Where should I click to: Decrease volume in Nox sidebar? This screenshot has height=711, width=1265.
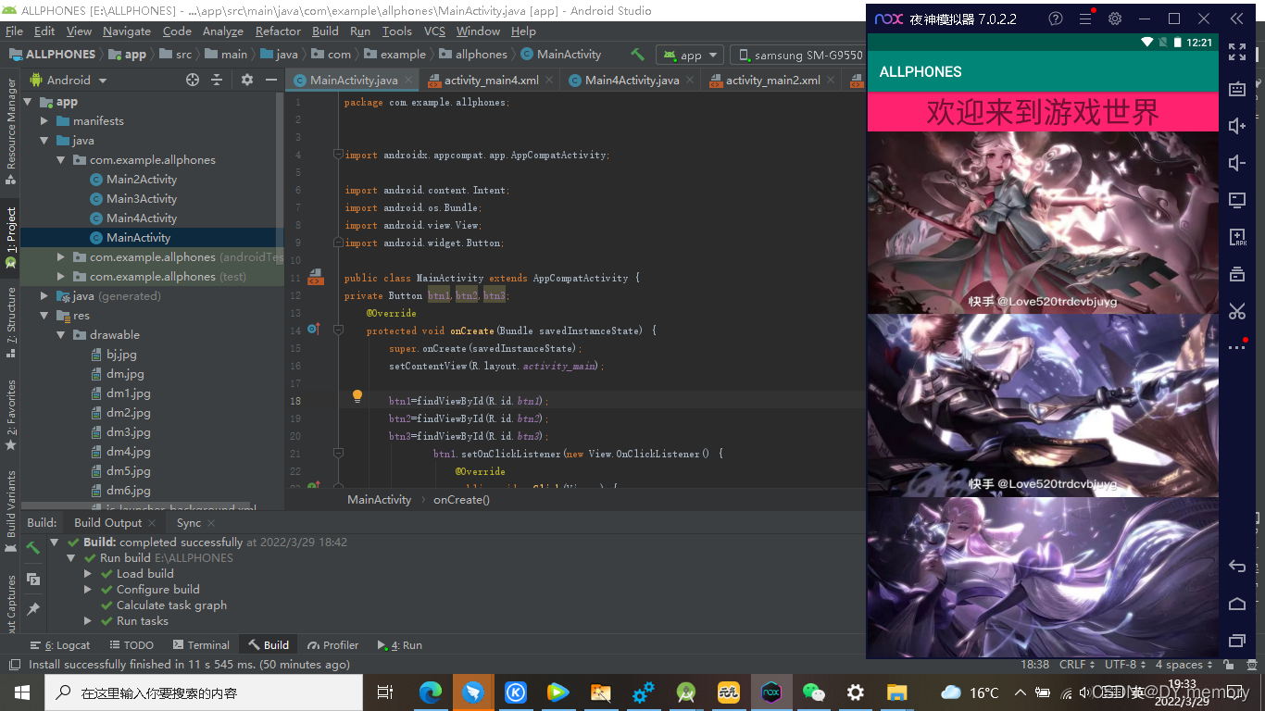[x=1237, y=163]
